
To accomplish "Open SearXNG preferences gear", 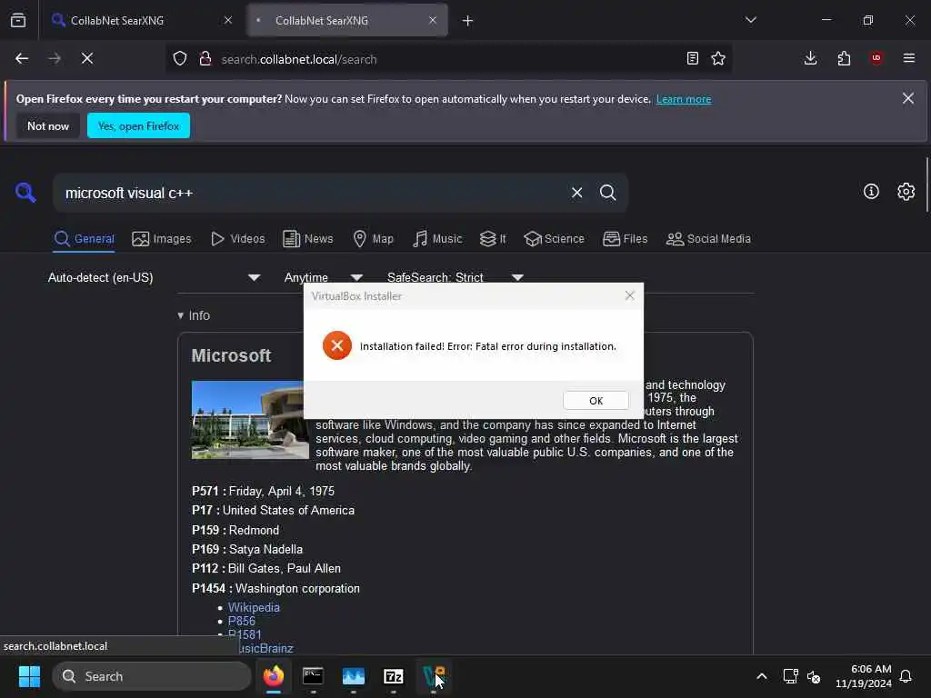I will pyautogui.click(x=906, y=192).
